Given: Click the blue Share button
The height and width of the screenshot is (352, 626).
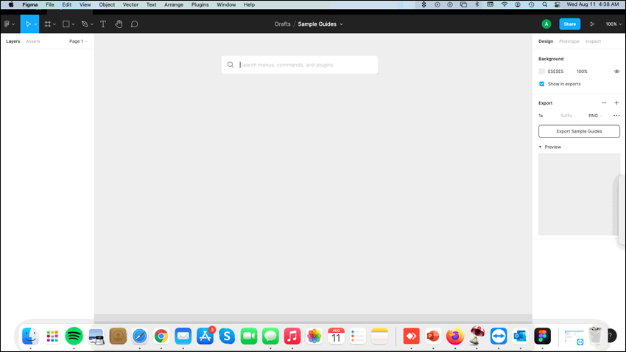Looking at the screenshot, I should click(570, 24).
